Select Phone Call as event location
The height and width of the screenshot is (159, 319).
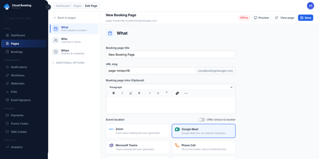click(203, 147)
